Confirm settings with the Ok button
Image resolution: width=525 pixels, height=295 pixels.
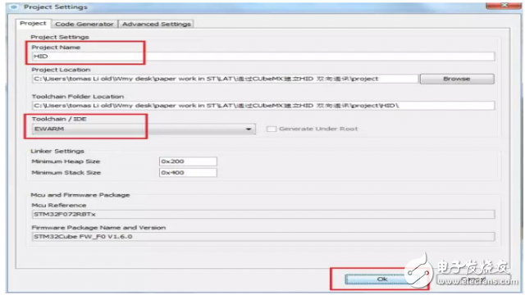[x=381, y=279]
